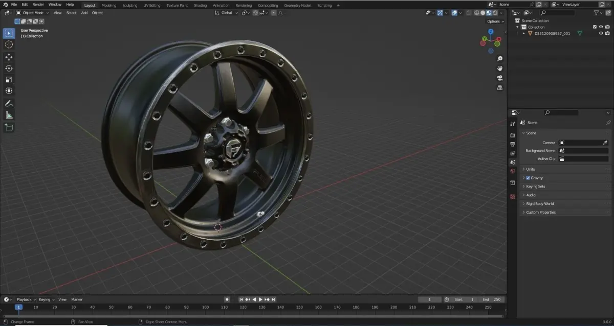The image size is (614, 326).
Task: Toggle viewport overlays display
Action: [x=454, y=13]
